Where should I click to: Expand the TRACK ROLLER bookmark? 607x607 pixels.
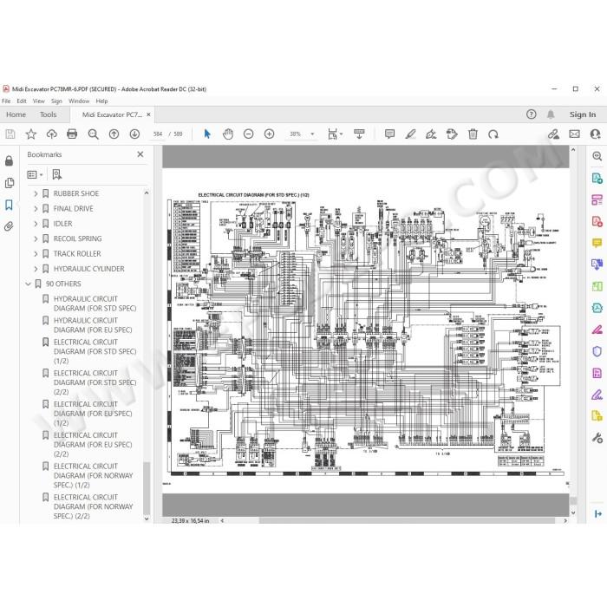click(x=36, y=254)
